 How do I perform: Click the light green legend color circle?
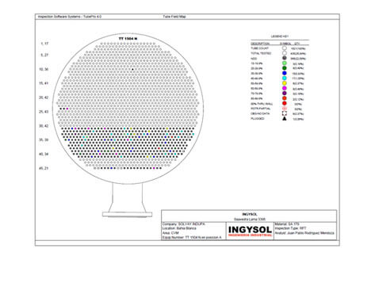click(x=285, y=63)
